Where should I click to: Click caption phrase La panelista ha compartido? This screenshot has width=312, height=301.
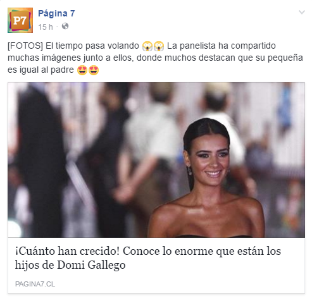tap(222, 46)
